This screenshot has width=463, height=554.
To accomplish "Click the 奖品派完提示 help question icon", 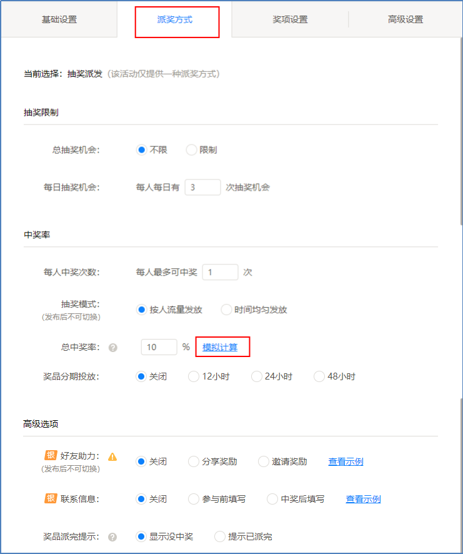I will pos(112,537).
